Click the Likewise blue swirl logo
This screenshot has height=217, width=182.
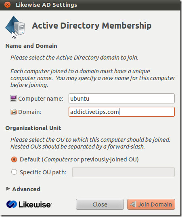[x=12, y=204]
